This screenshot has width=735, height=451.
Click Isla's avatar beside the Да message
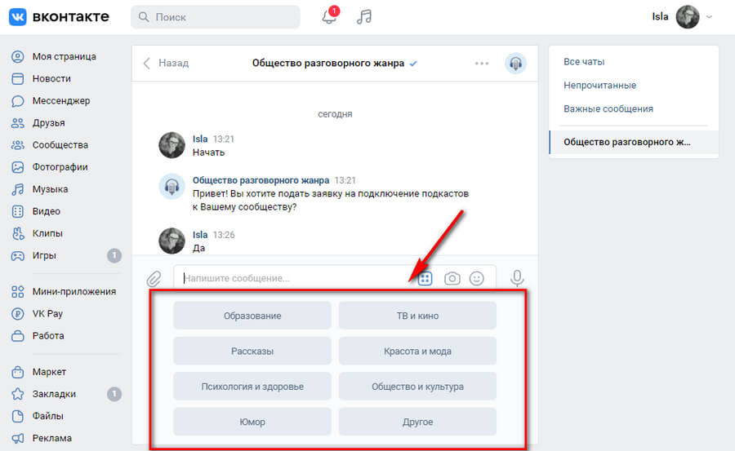172,241
